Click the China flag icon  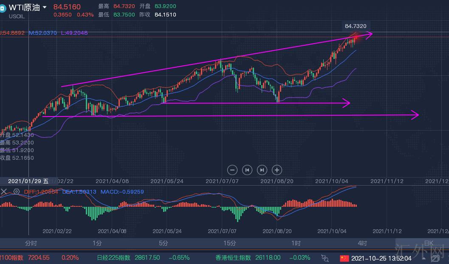click(344, 258)
